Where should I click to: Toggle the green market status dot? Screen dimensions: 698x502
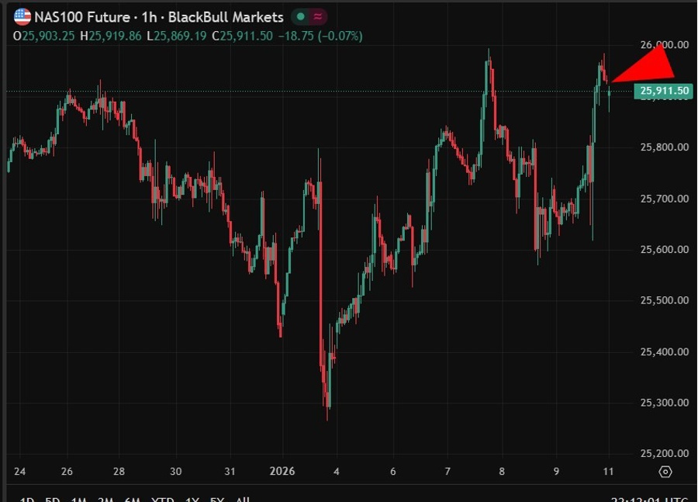click(299, 16)
